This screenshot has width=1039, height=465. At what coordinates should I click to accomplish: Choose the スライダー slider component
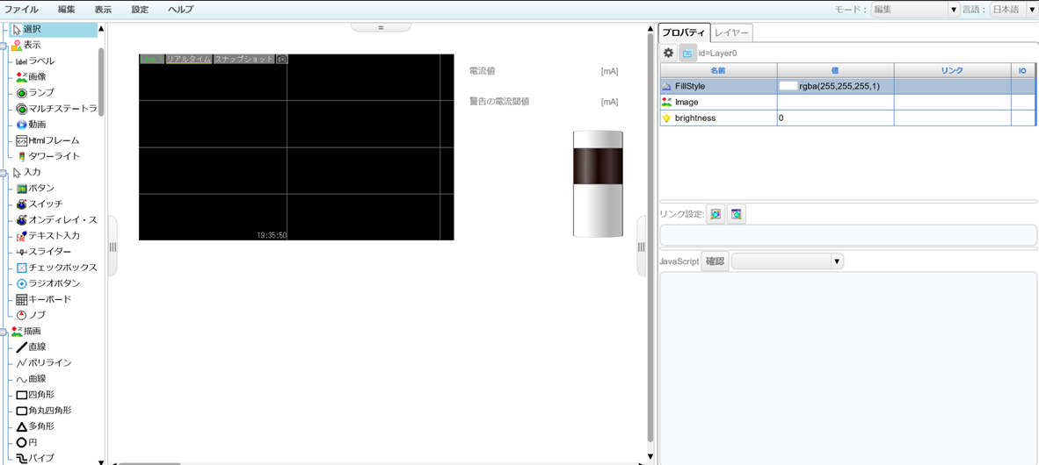(43, 251)
